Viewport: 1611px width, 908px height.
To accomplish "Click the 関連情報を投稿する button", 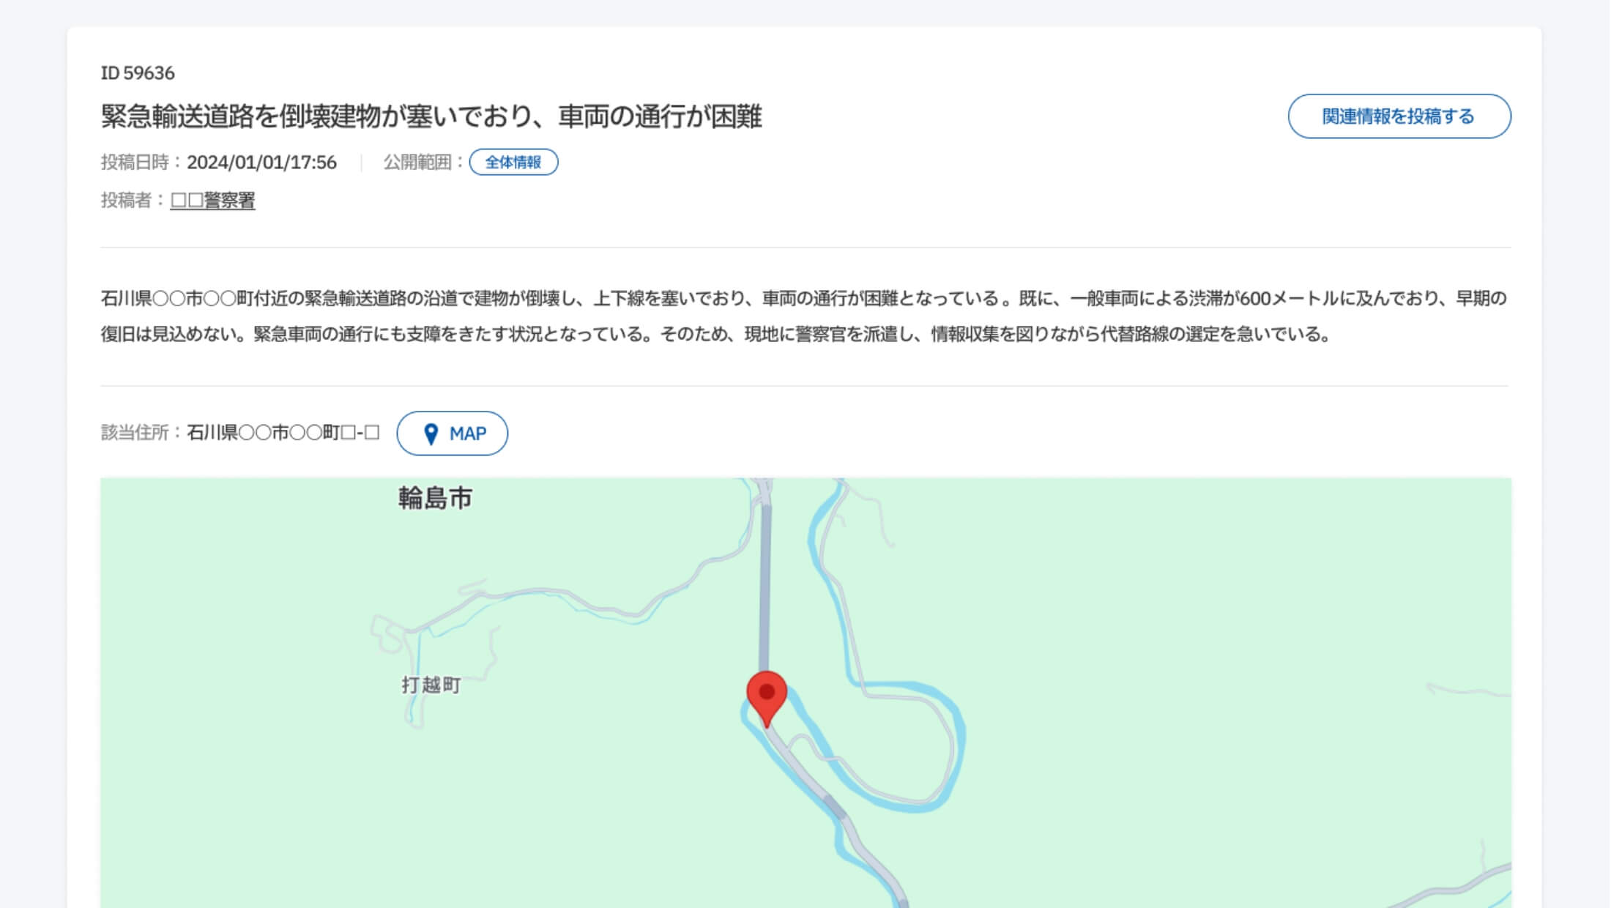I will (1399, 116).
